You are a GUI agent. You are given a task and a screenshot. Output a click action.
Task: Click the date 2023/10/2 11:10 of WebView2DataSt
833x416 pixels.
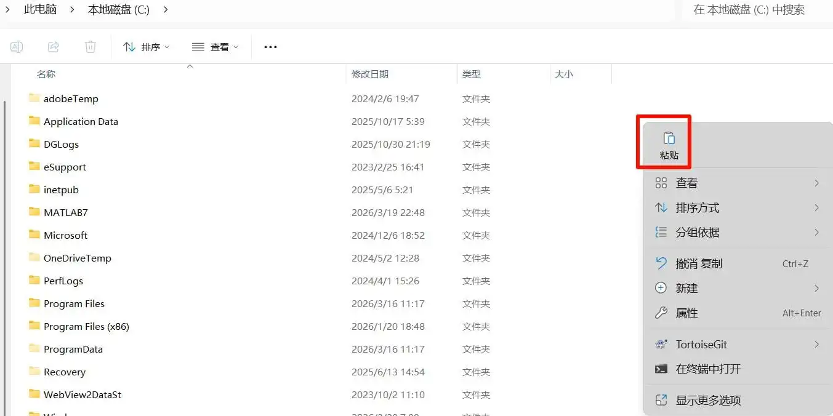pos(388,394)
